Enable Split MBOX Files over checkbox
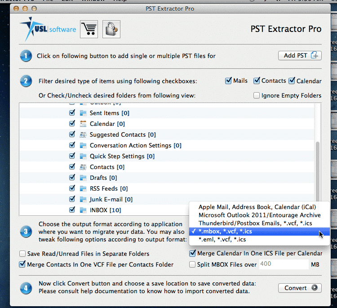This screenshot has height=308, width=337. pyautogui.click(x=192, y=264)
